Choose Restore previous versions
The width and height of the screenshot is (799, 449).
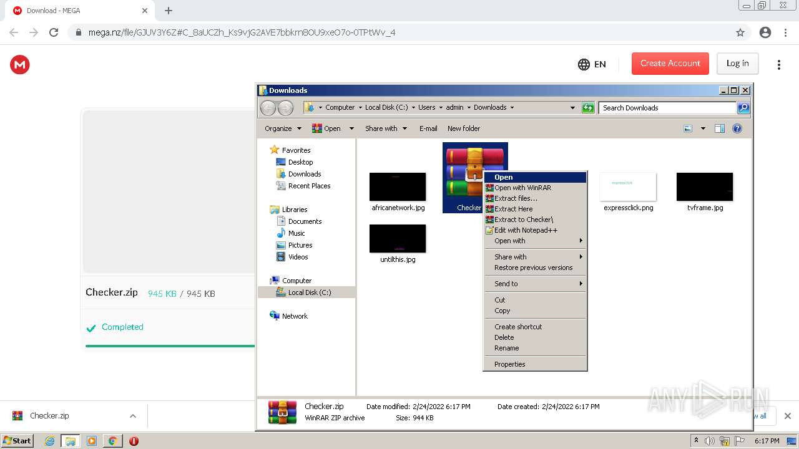click(x=535, y=268)
